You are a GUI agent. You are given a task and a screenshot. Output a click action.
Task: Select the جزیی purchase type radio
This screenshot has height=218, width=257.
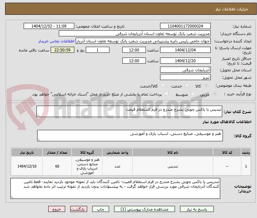[214, 94]
